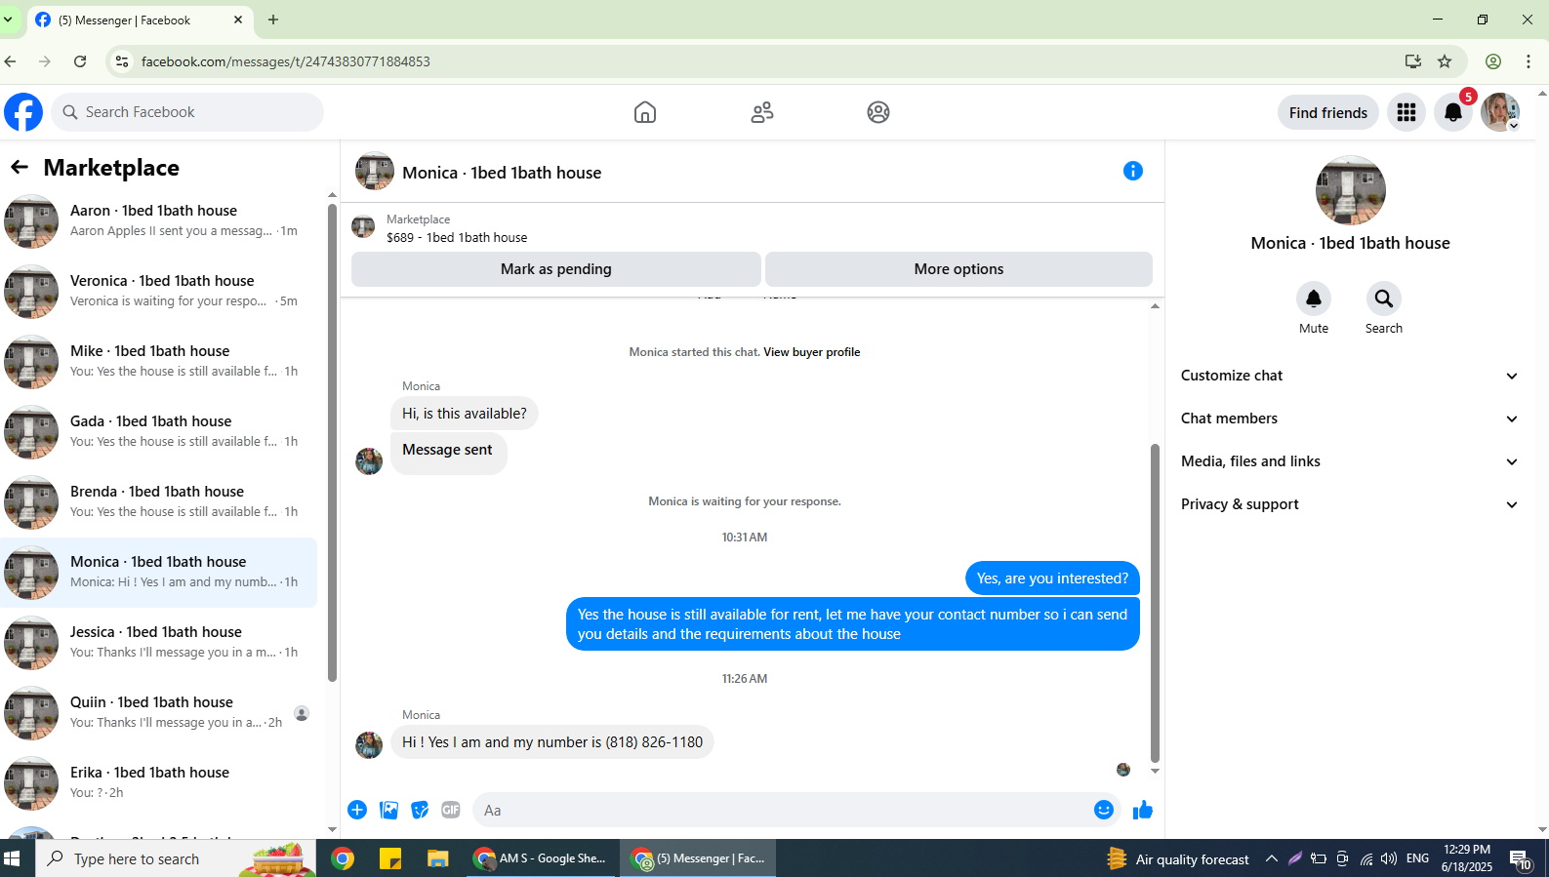Open the notifications bell with 5 badge

click(1453, 112)
